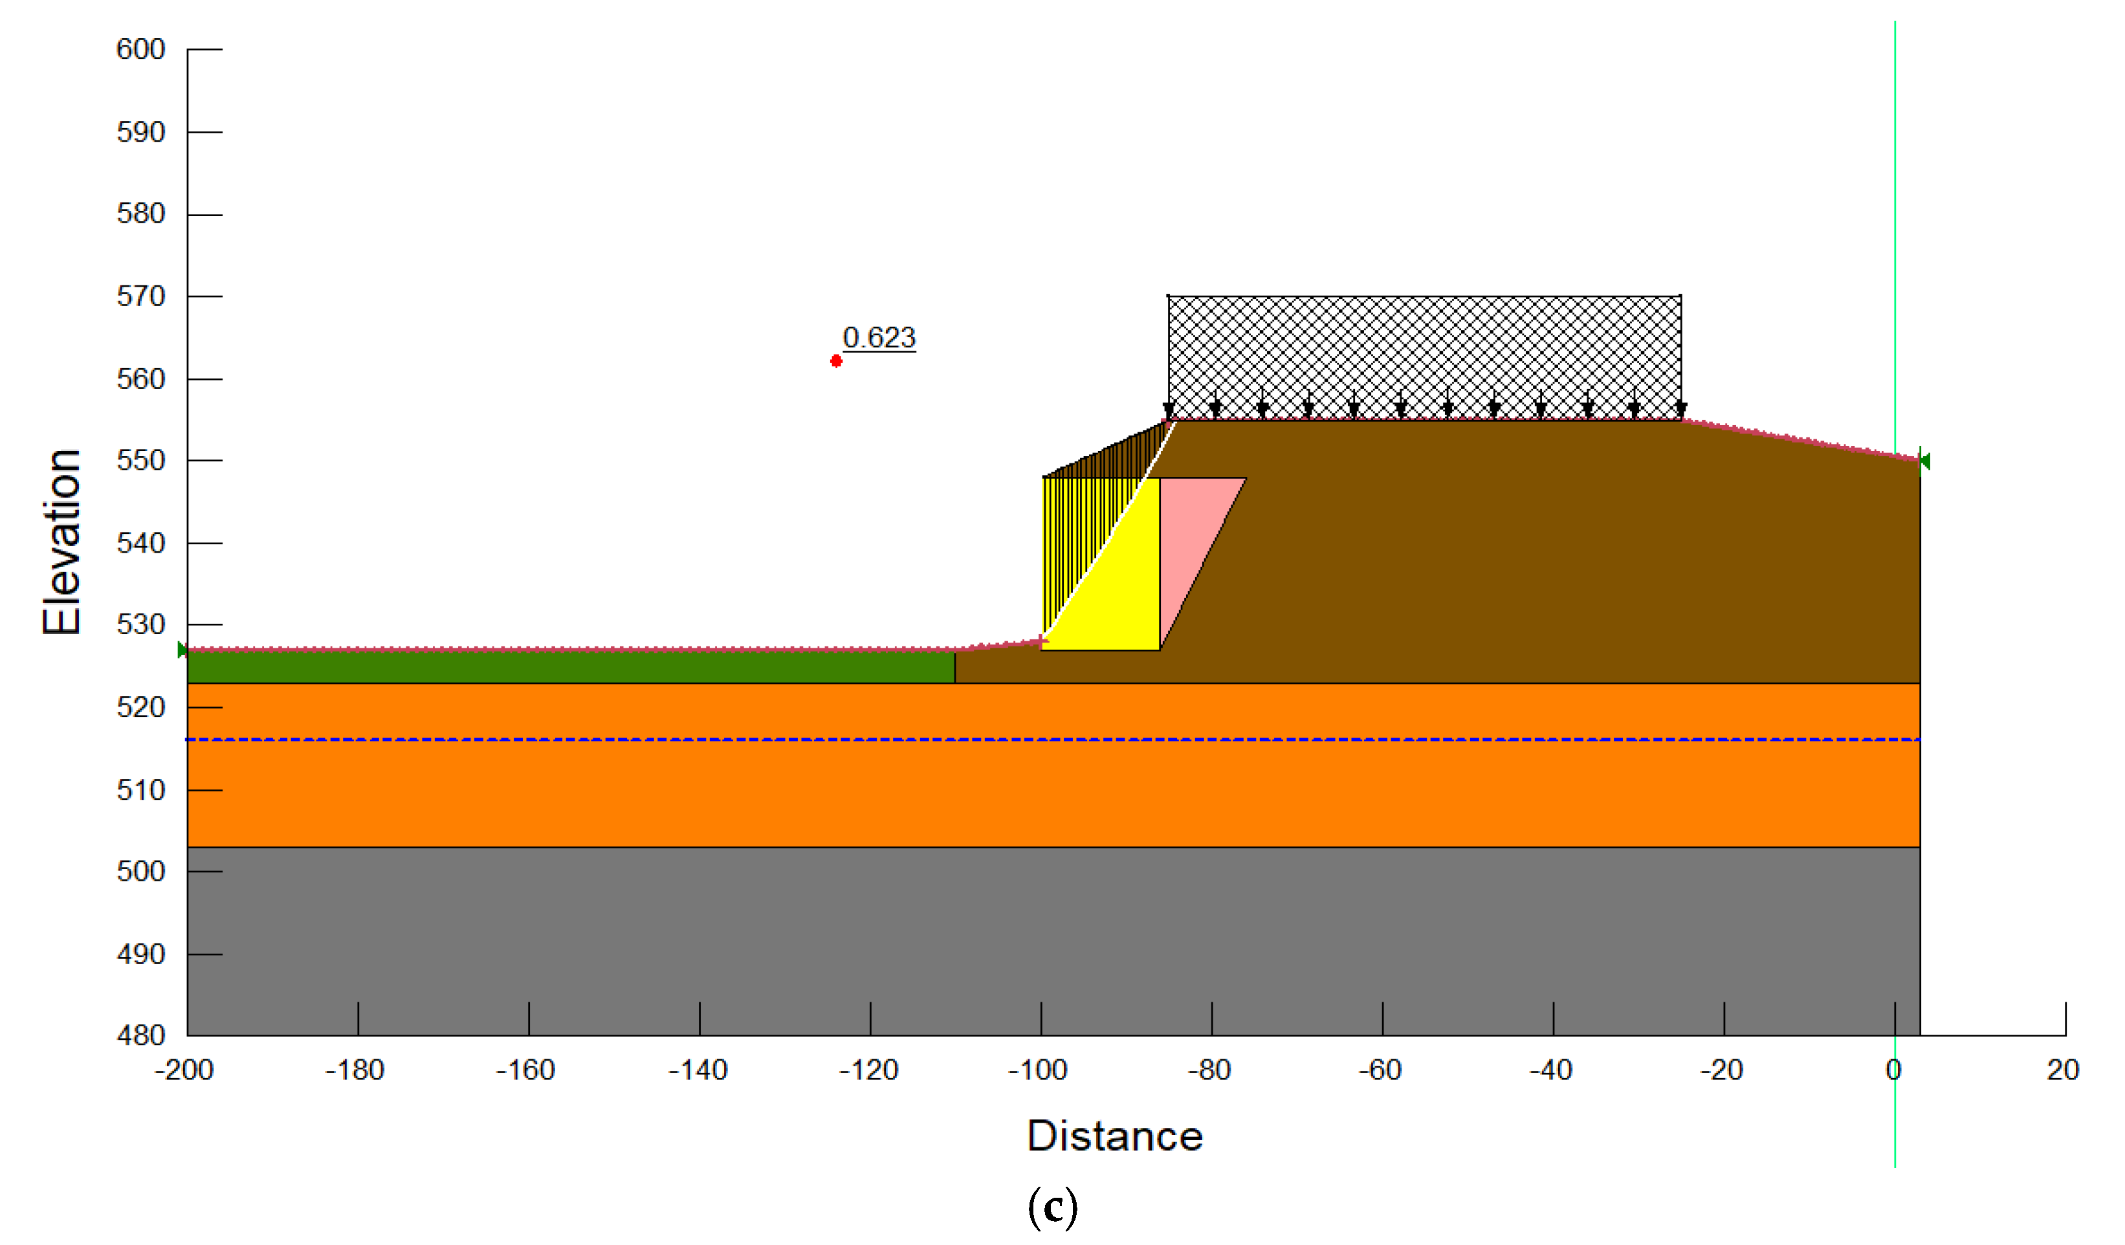
Task: Click the distance label -200
Action: click(184, 1070)
